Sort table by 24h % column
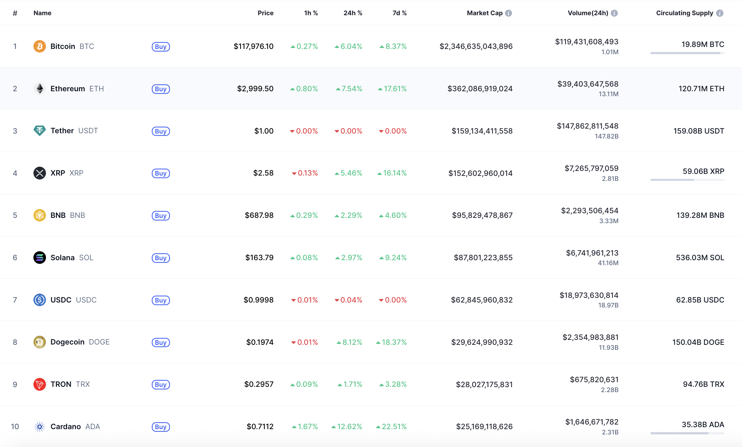This screenshot has width=742, height=447. click(352, 13)
